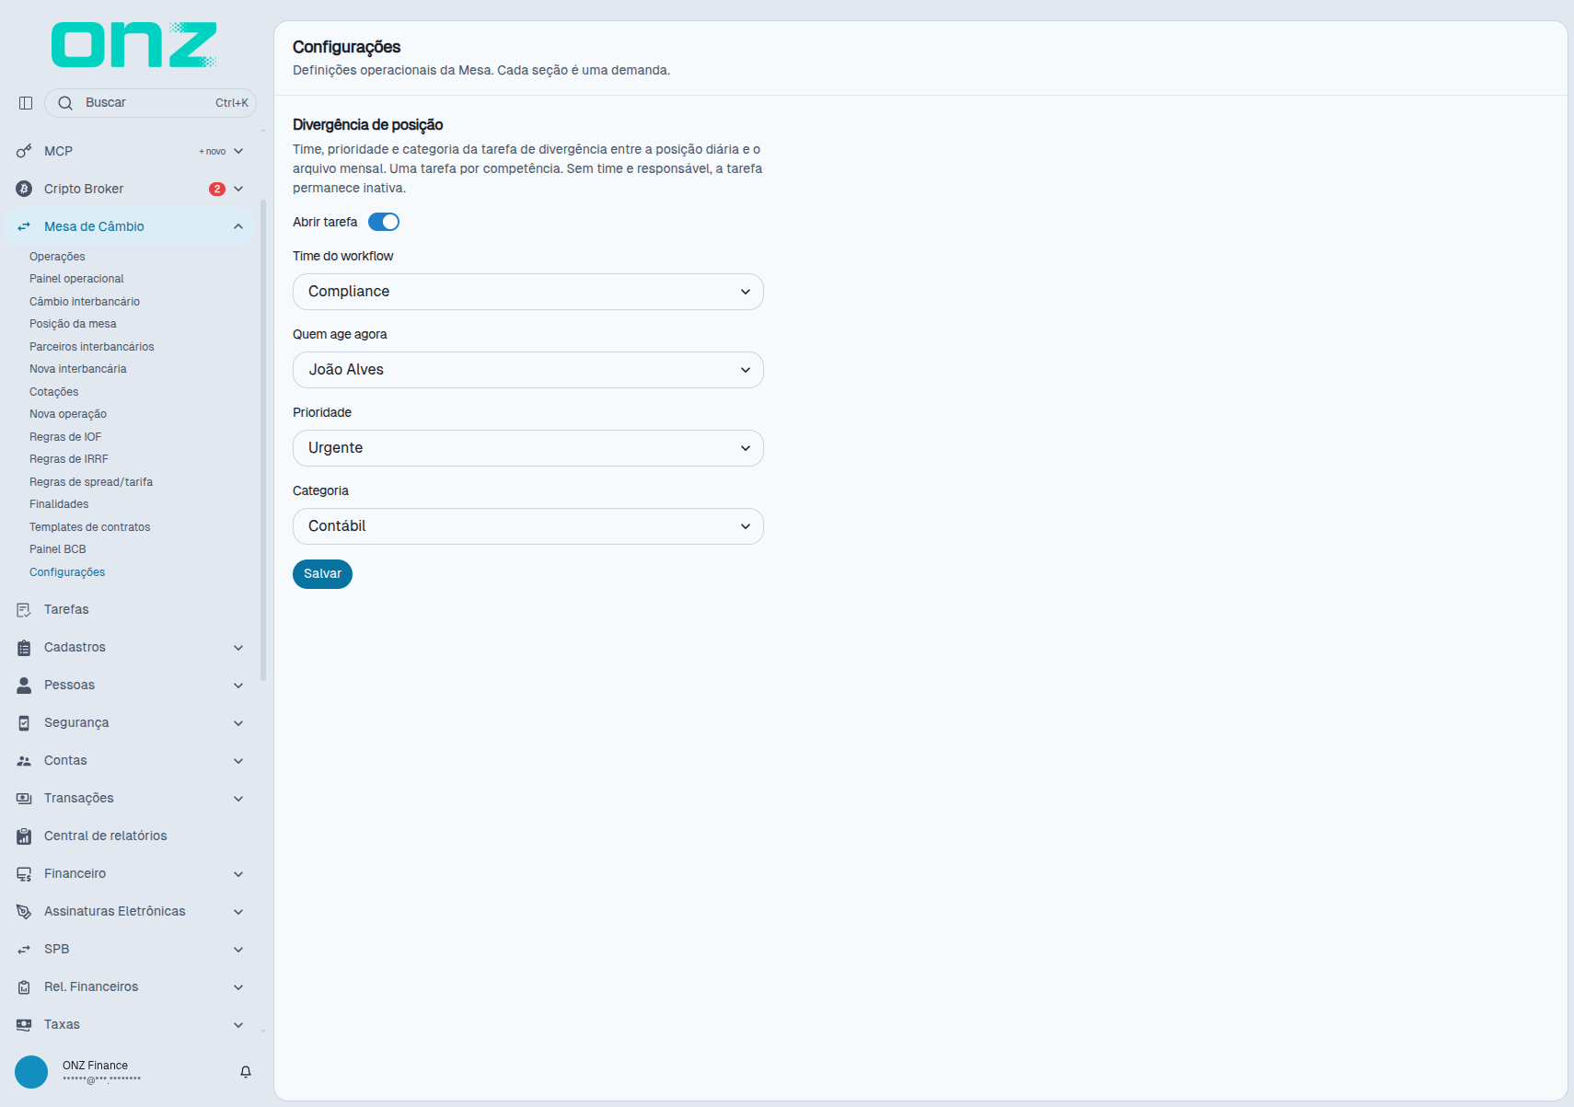Click the Cripto Broker bitcoin icon
1574x1107 pixels.
click(24, 189)
